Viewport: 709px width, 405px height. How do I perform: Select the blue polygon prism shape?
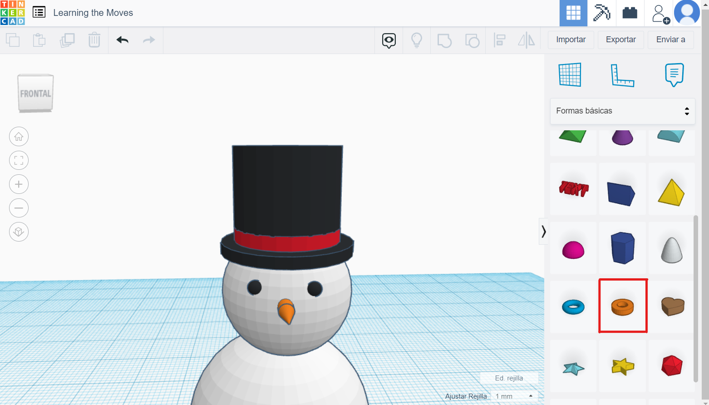(x=623, y=248)
